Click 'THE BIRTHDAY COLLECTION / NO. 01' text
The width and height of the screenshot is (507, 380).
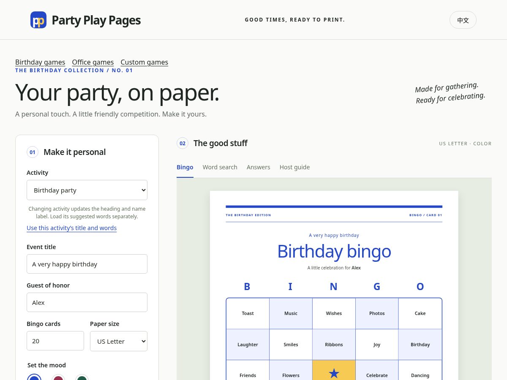pos(74,71)
